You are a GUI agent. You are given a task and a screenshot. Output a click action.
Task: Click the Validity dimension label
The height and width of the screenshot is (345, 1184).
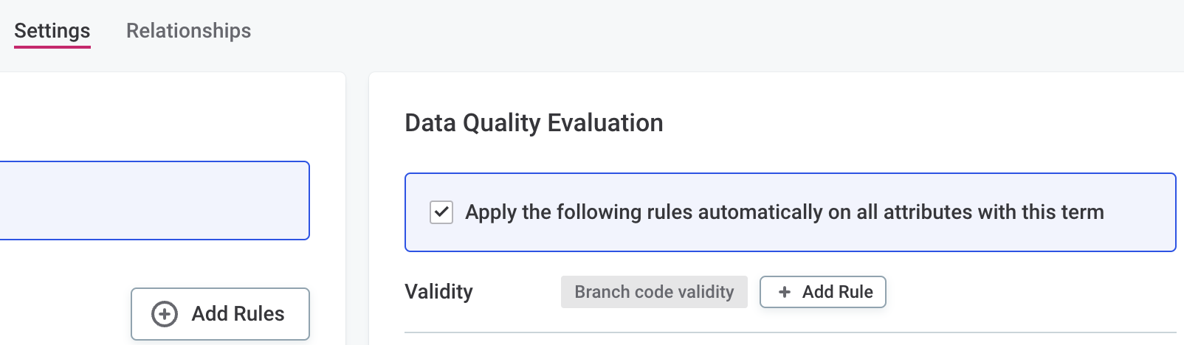[438, 292]
